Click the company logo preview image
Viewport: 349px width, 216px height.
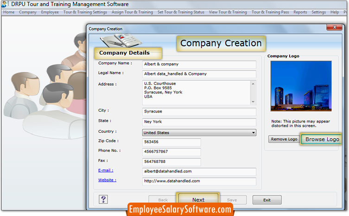(x=301, y=86)
